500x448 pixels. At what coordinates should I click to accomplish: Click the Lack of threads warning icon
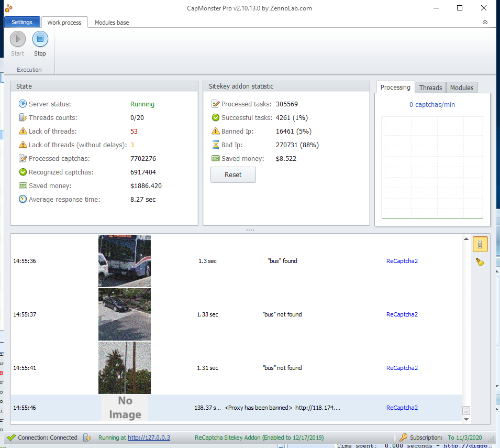pyautogui.click(x=23, y=132)
